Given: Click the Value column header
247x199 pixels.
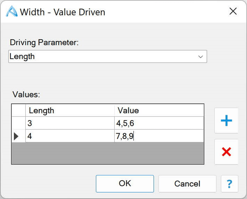Looking at the screenshot, I should (159, 110).
